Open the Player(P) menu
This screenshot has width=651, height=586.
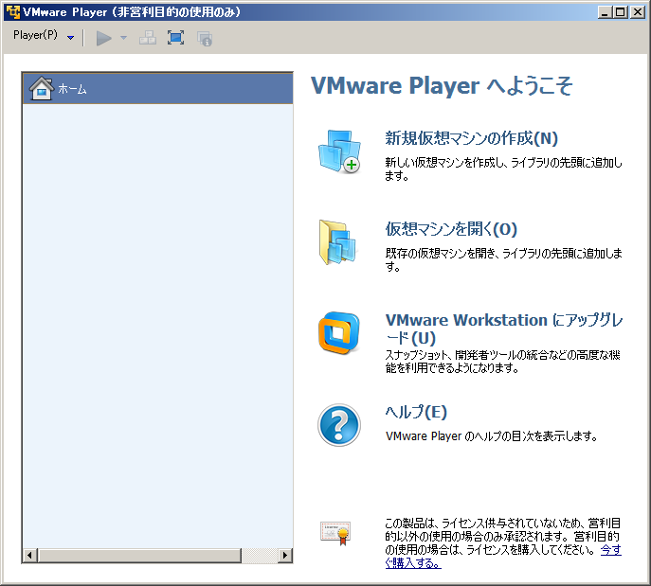35,35
